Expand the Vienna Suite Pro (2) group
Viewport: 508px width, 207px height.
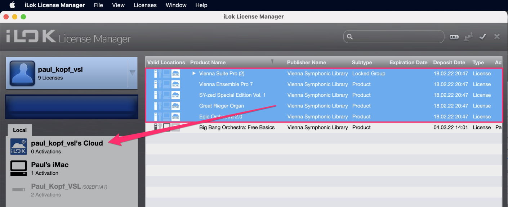click(194, 73)
